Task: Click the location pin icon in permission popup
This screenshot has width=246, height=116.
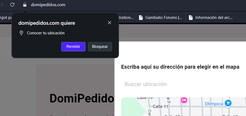Action: tap(21, 33)
